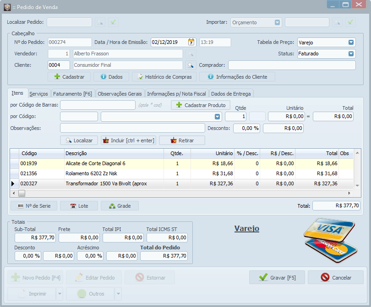
Task: Expand the Outros options arrow
Action: pos(118,294)
